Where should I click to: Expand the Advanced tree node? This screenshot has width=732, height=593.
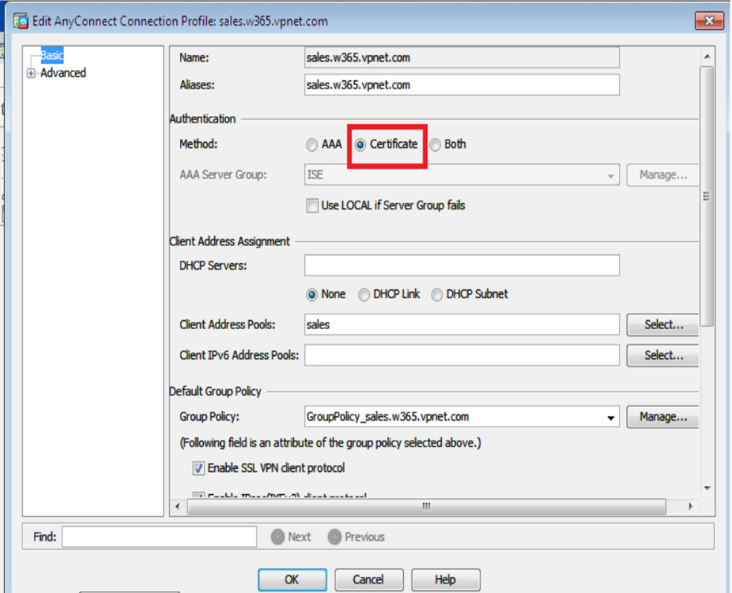click(x=30, y=73)
